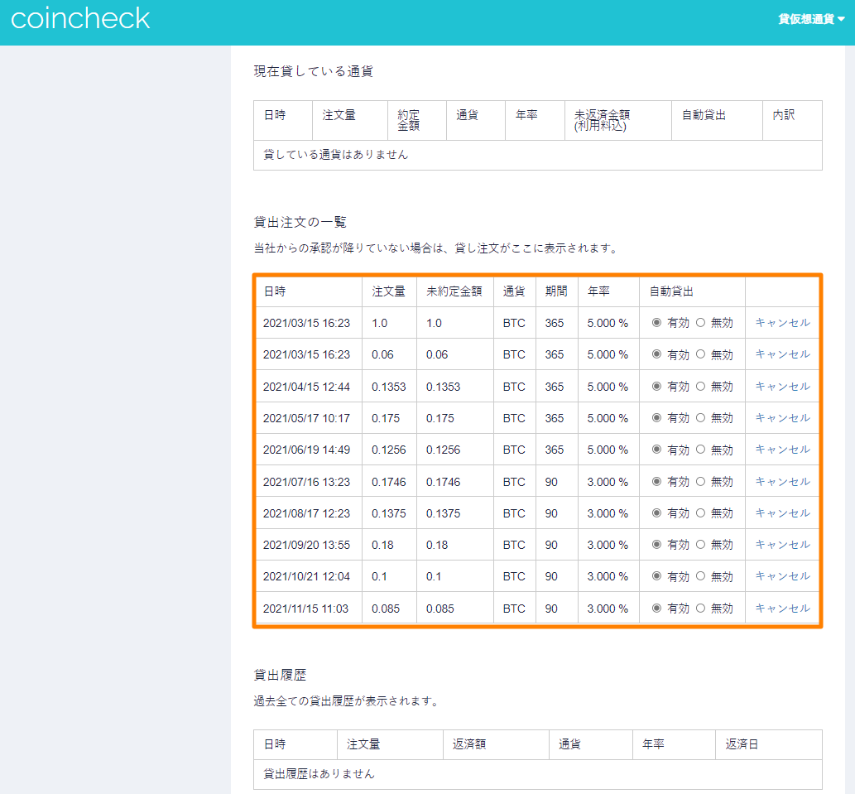The image size is (855, 794).
Task: Select 無効 for the 1.0 BTC order
Action: coord(701,323)
